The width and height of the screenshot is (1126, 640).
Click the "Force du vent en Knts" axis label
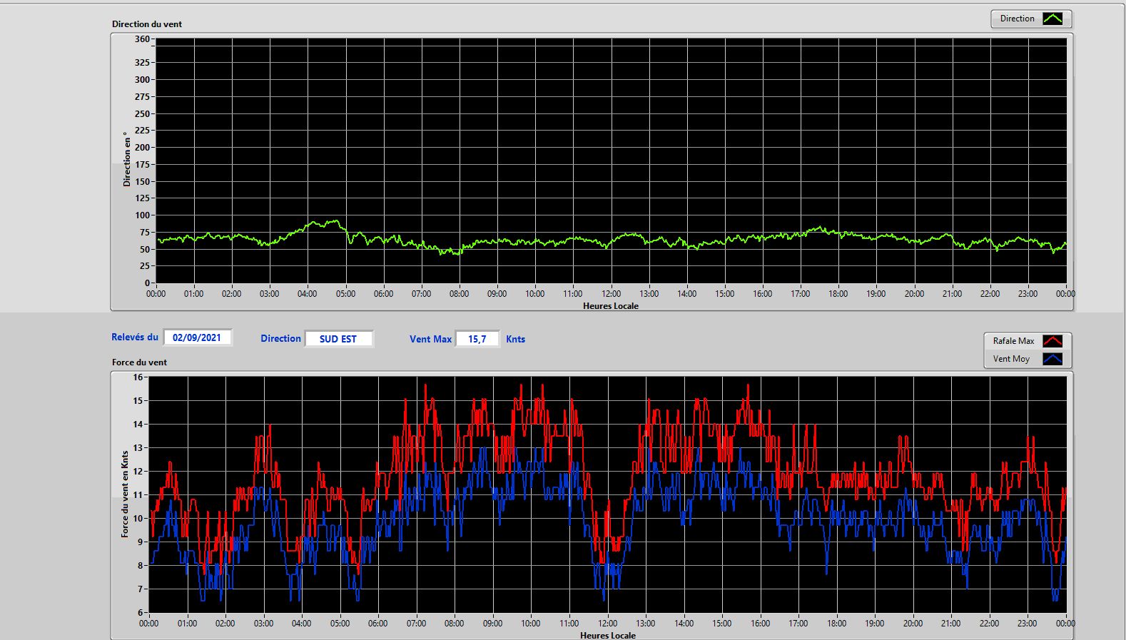tap(125, 494)
